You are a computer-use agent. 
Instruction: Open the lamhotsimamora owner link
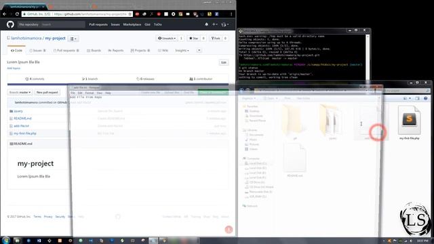[x=26, y=39]
